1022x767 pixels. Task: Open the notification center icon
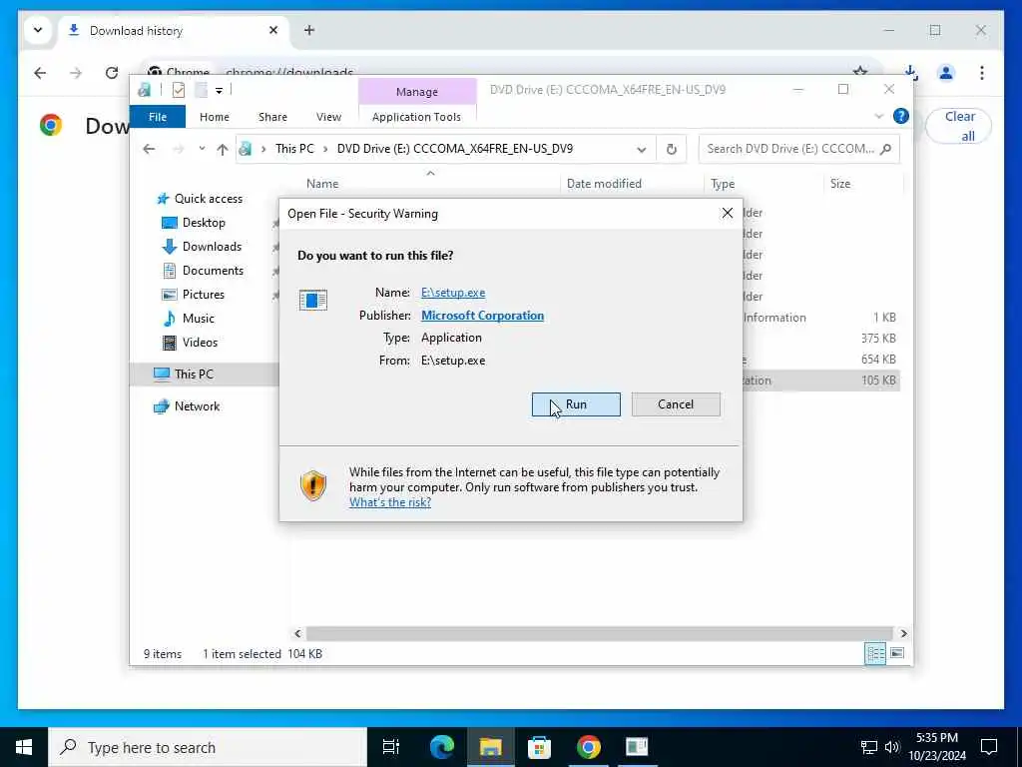coord(989,747)
